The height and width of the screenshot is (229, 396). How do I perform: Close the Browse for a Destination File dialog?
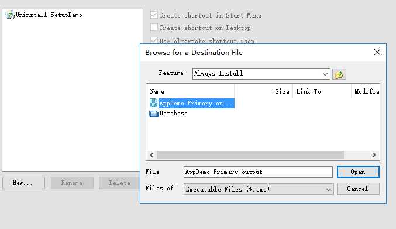[x=377, y=52]
